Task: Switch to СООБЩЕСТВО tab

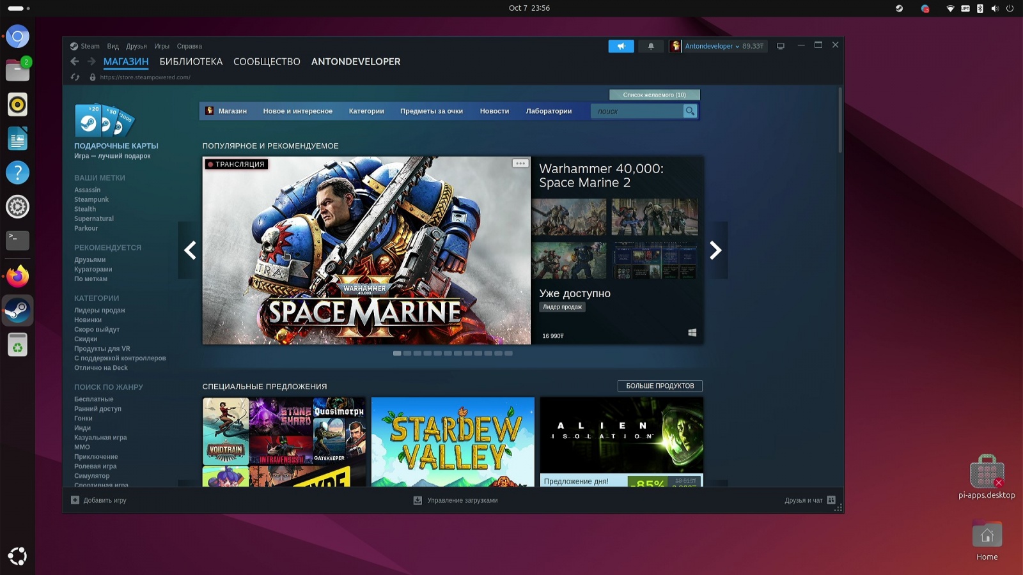Action: click(x=267, y=61)
